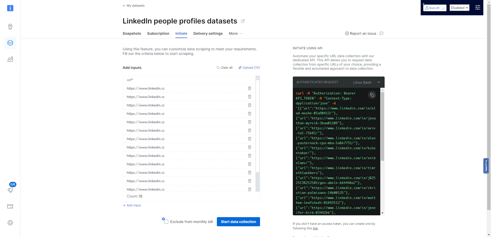491x237 pixels.
Task: Select the Initiate tab
Action: [181, 33]
